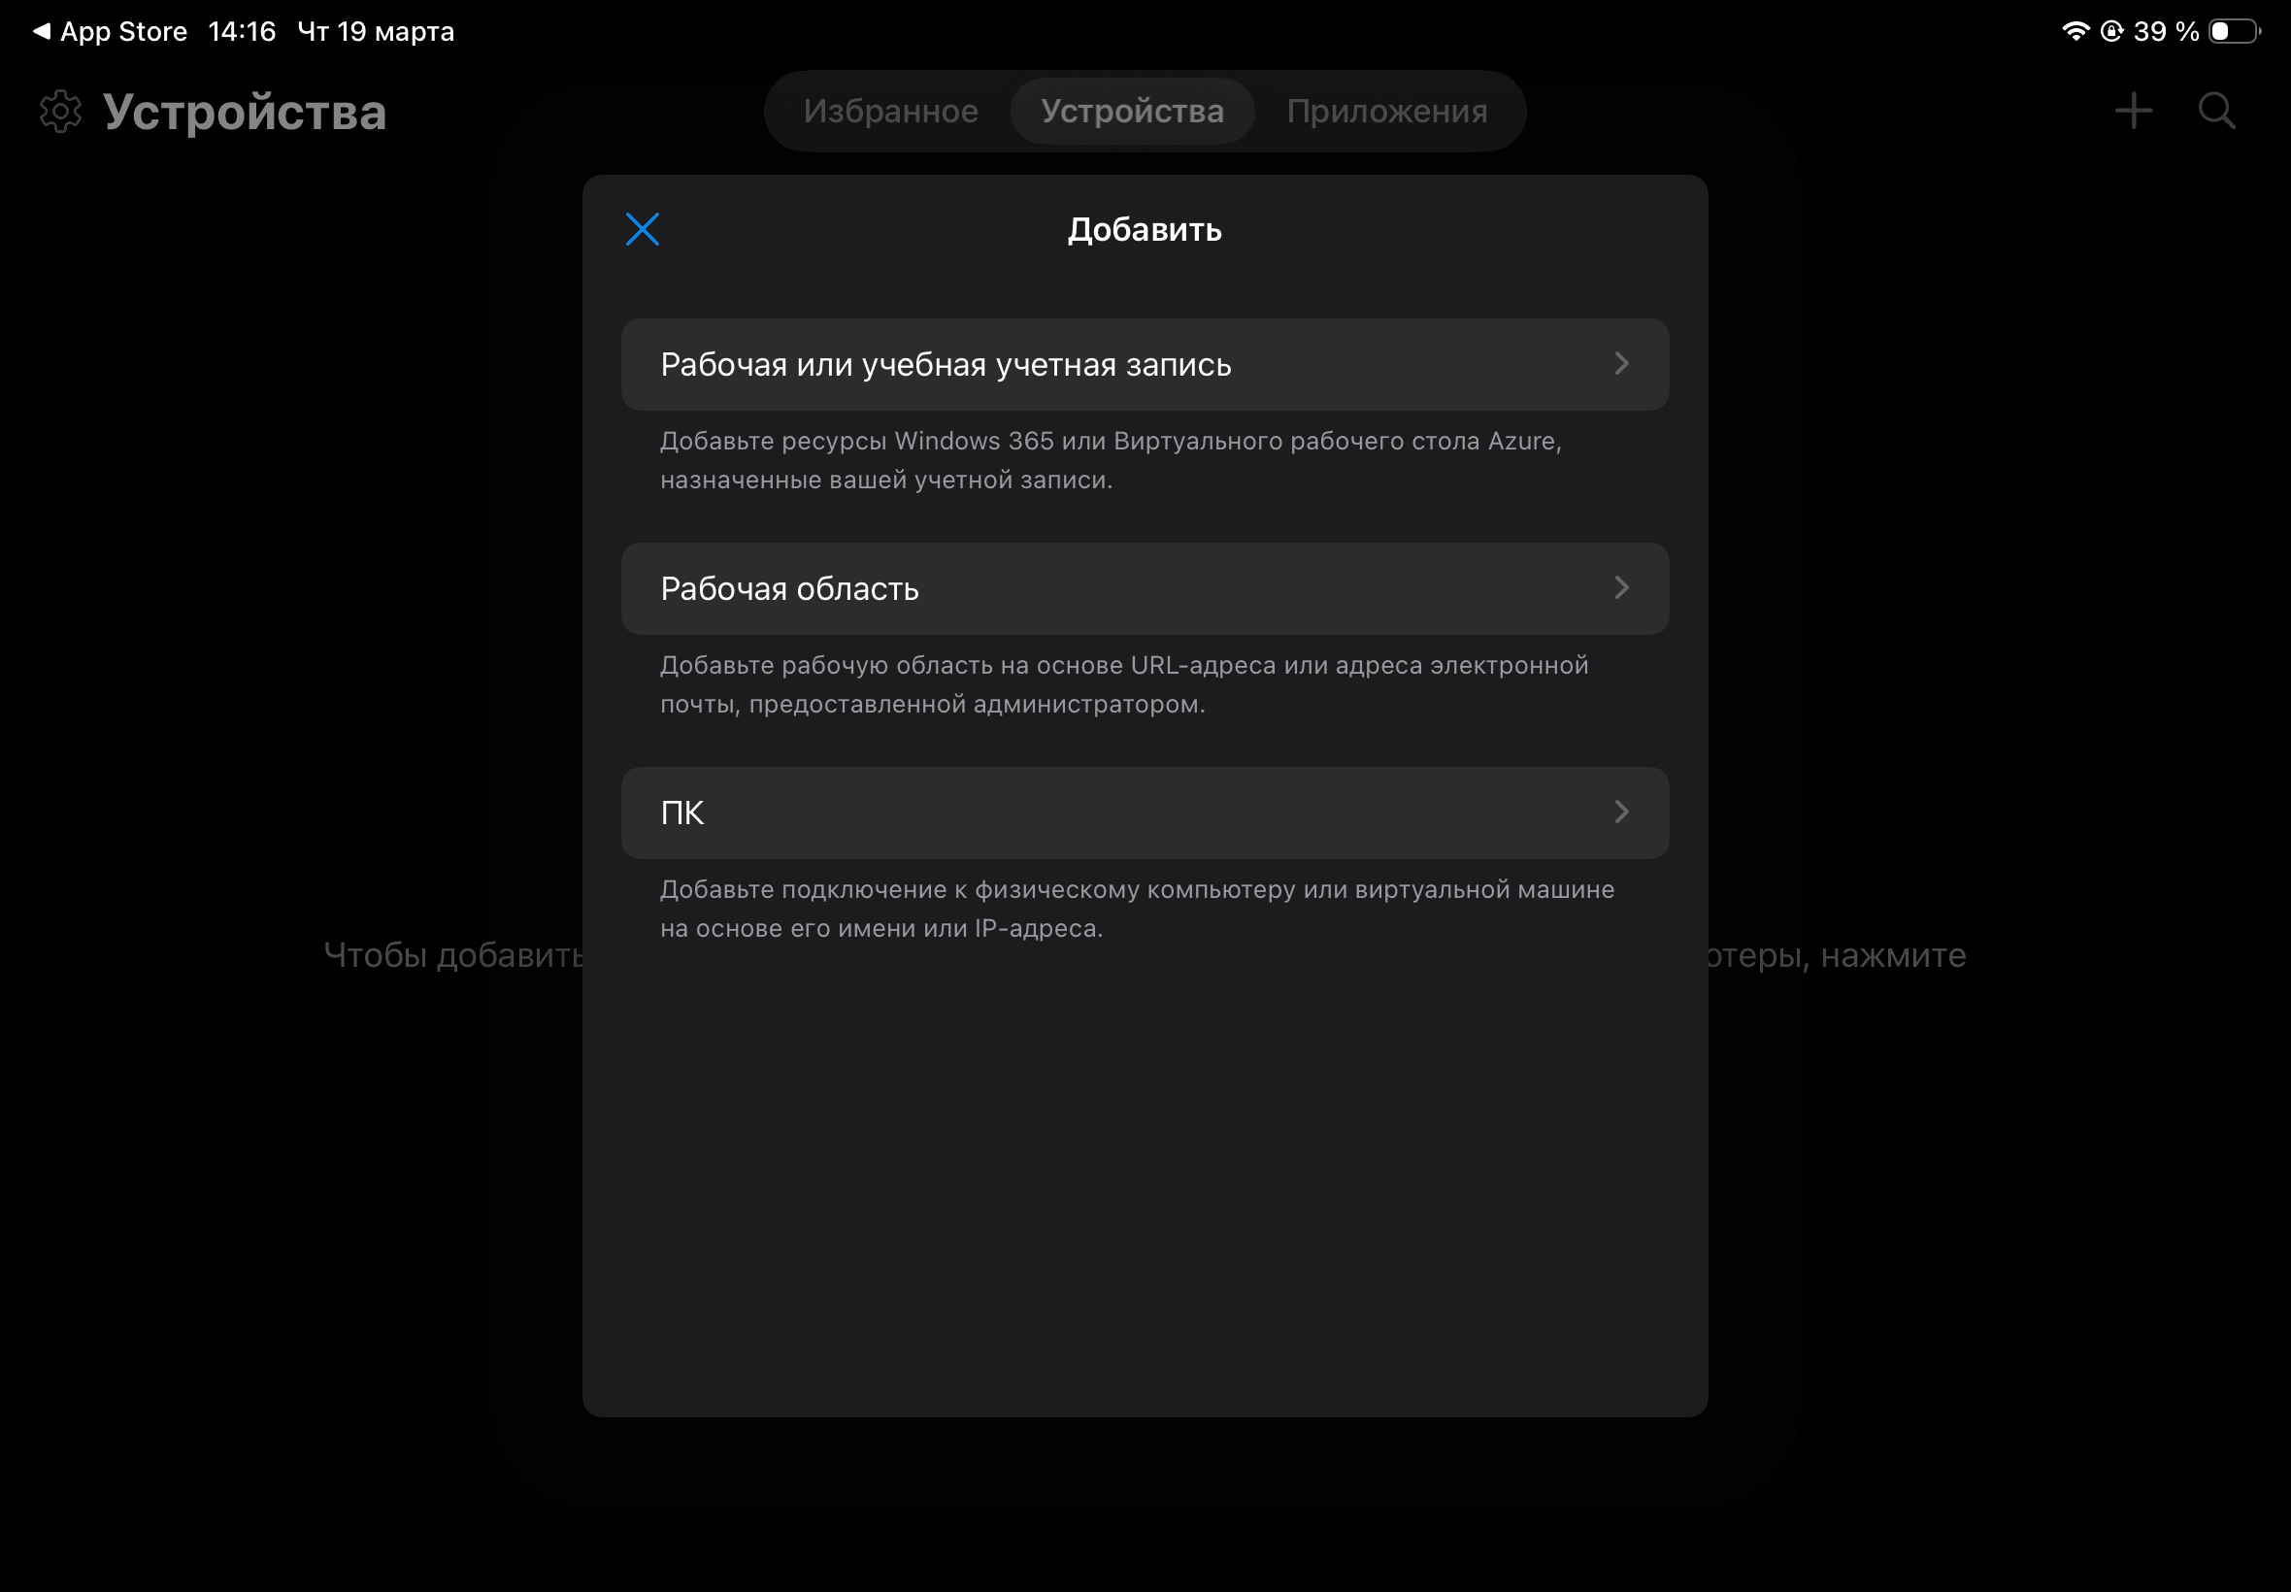This screenshot has height=1592, width=2291.
Task: Tap the Wi-Fi status icon
Action: tap(2075, 32)
